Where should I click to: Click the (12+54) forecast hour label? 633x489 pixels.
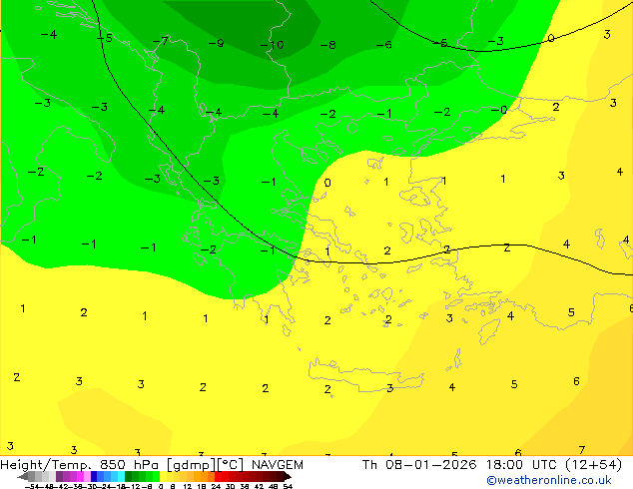click(593, 465)
